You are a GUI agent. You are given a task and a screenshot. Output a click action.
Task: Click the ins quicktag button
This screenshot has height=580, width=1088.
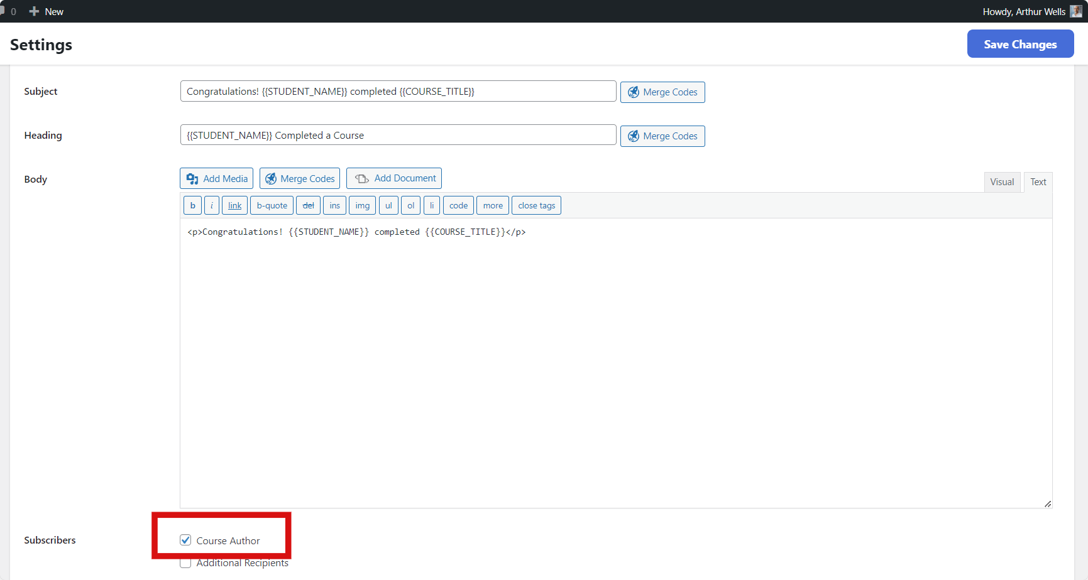coord(334,205)
